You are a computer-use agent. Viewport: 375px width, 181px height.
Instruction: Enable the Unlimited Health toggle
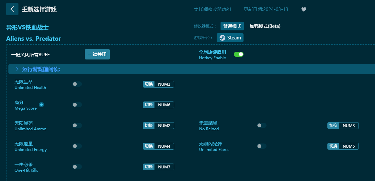[x=77, y=84]
